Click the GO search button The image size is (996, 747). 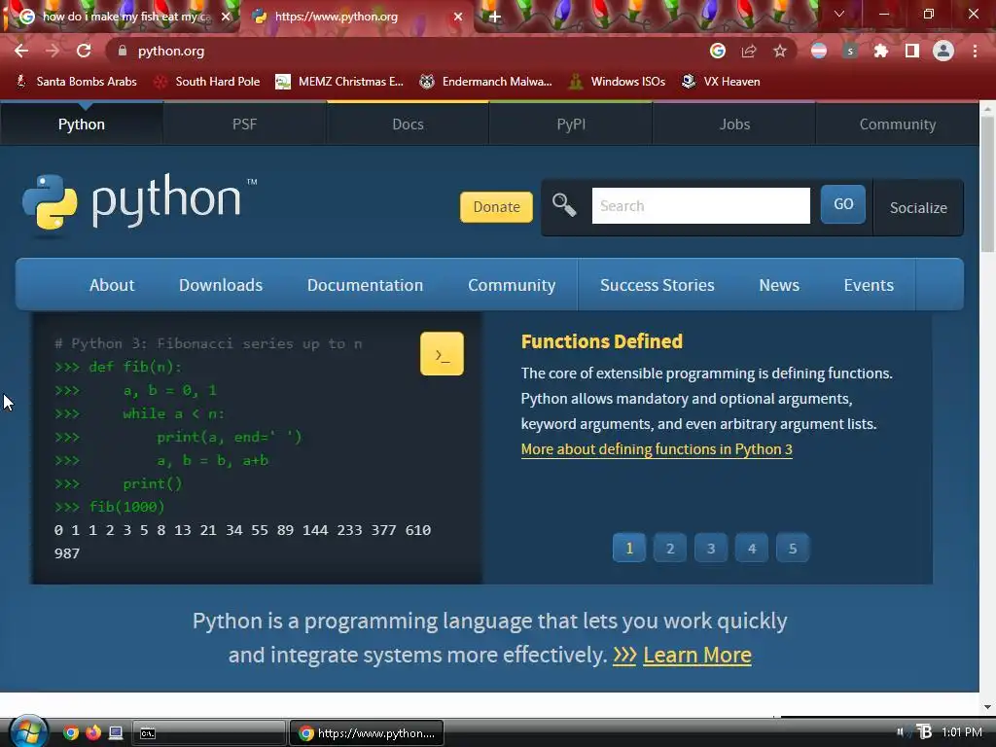(843, 204)
